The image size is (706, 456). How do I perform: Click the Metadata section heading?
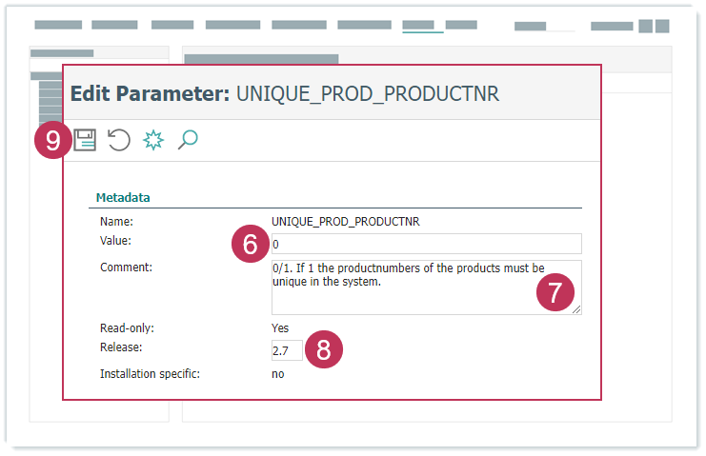[123, 198]
